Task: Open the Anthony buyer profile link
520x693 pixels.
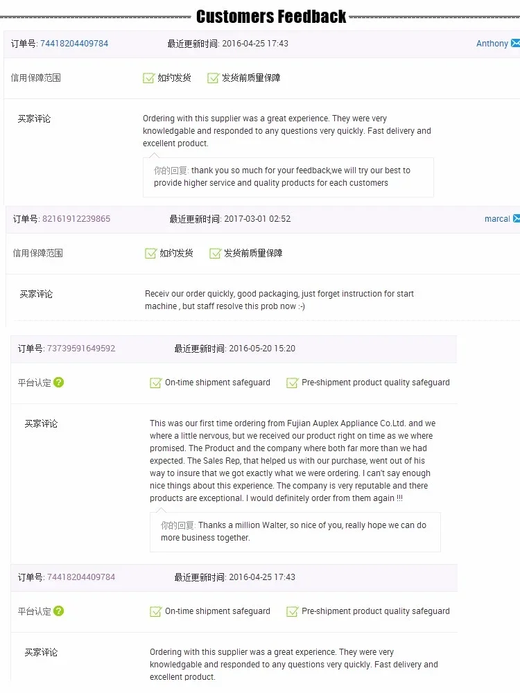Action: pos(492,44)
